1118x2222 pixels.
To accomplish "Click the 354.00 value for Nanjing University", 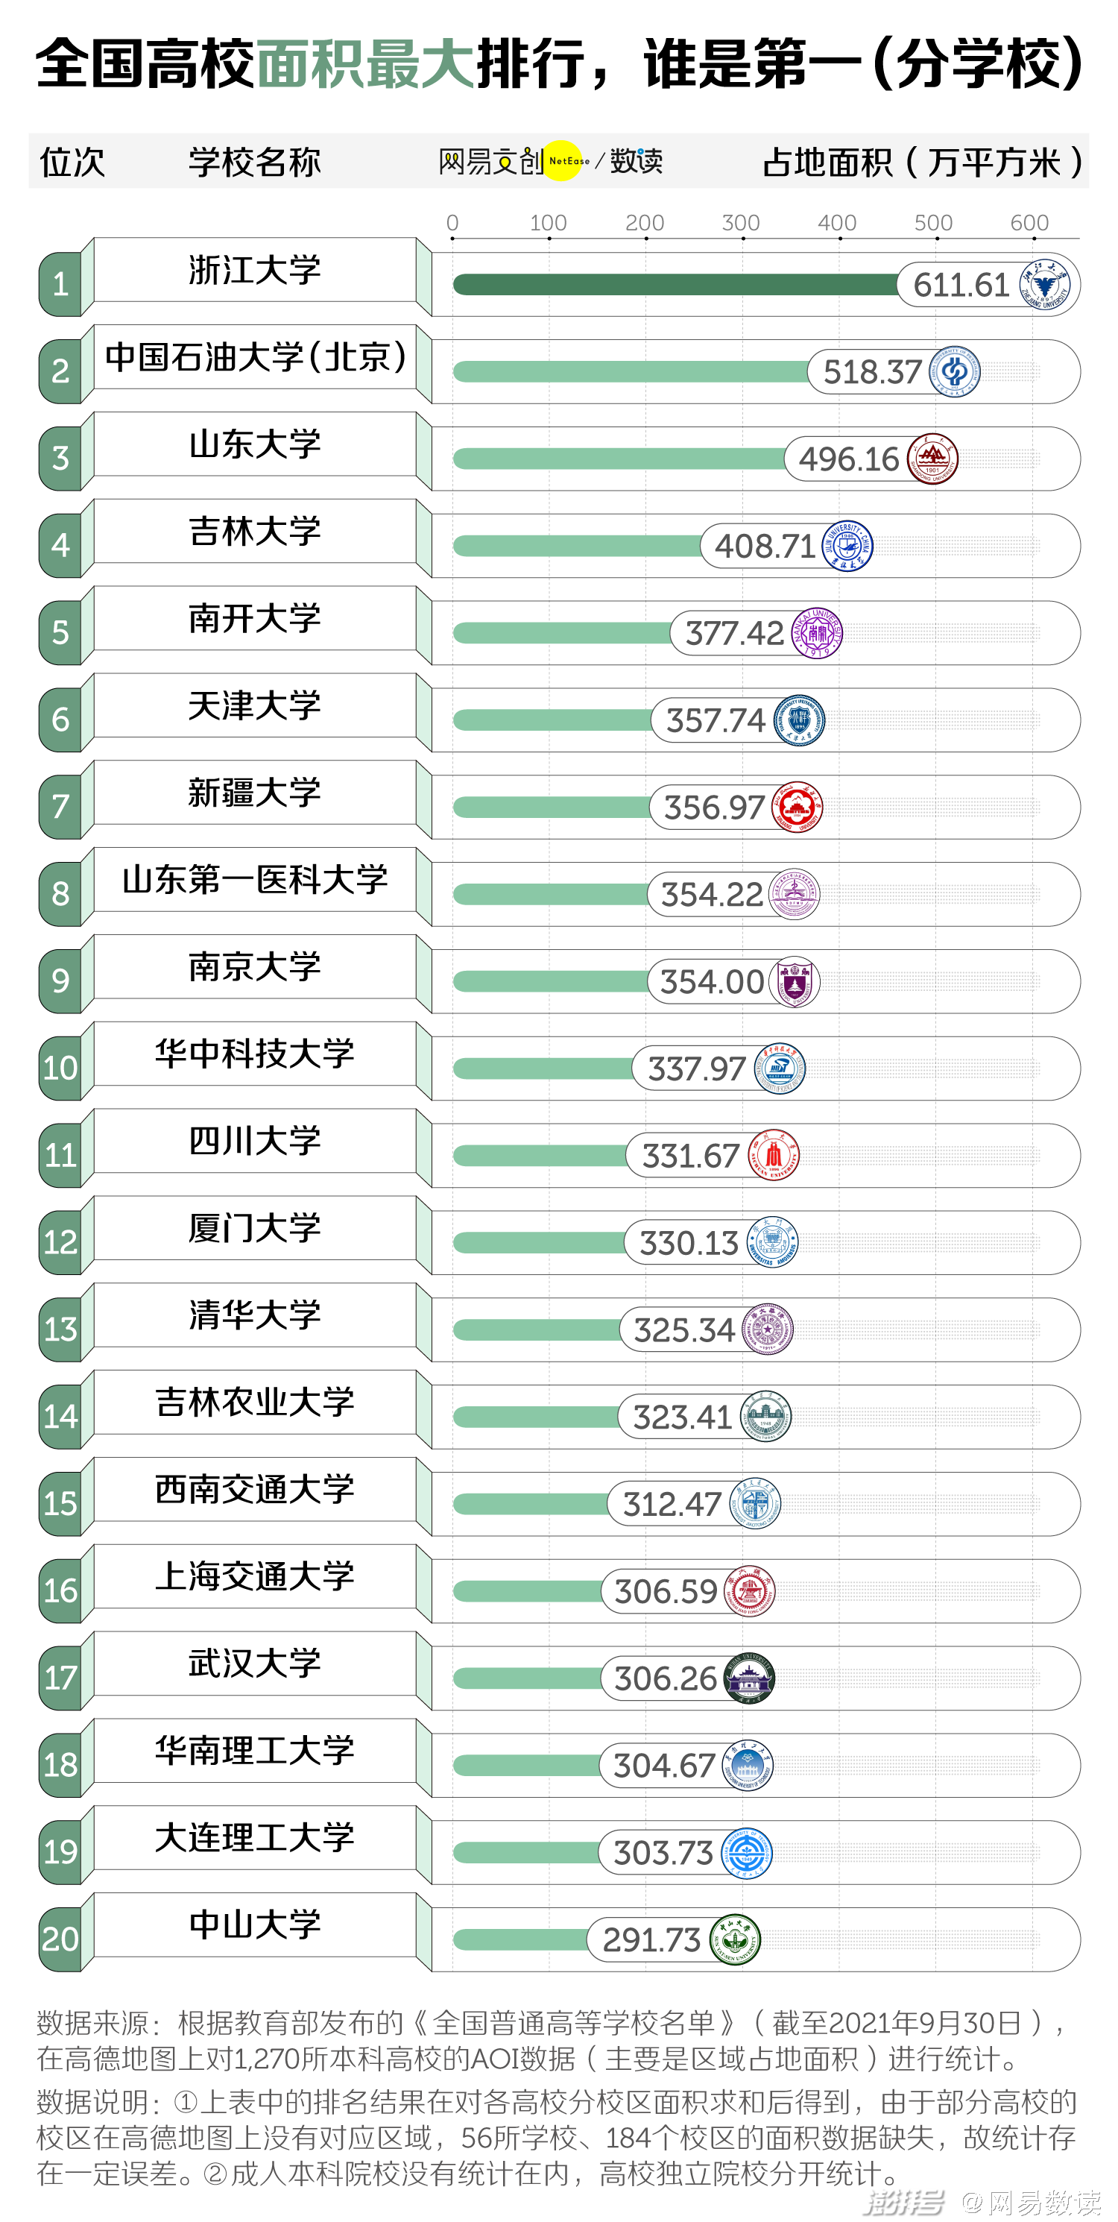I will click(x=711, y=981).
